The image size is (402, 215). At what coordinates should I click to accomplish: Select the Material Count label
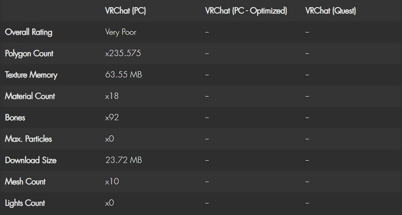(x=30, y=96)
